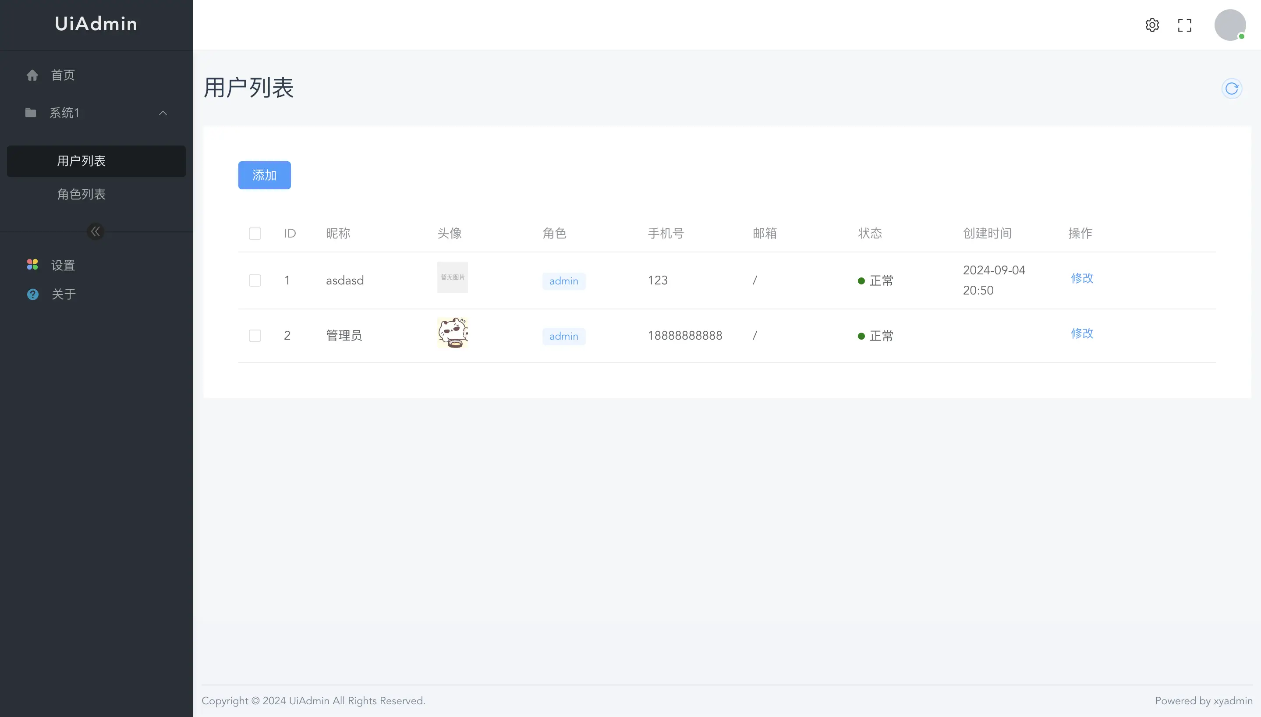Viewport: 1261px width, 717px height.
Task: Open the 管理员 cat avatar thumbnail
Action: tap(452, 333)
